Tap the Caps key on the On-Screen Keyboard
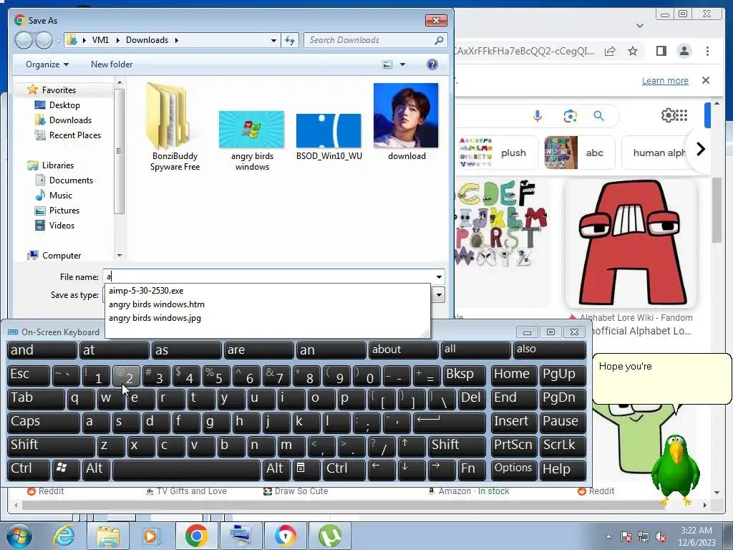Viewport: 733px width, 550px height. (44, 422)
